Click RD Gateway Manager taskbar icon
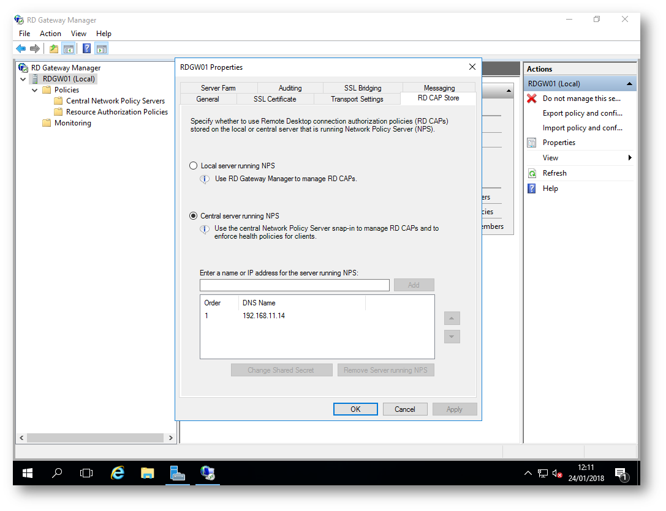Screen dimensions: 666x511 208,473
